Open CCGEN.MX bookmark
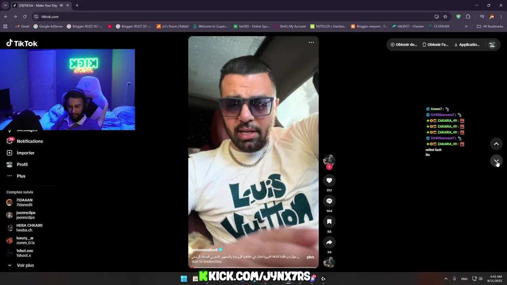The image size is (507, 285). pos(439,27)
